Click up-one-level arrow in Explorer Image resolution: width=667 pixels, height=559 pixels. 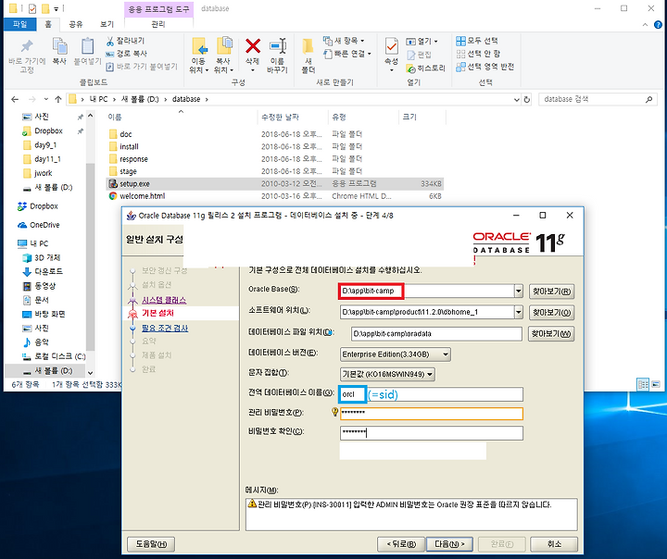point(58,99)
